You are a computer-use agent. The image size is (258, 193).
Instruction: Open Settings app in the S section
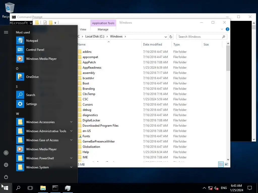[x=44, y=104]
